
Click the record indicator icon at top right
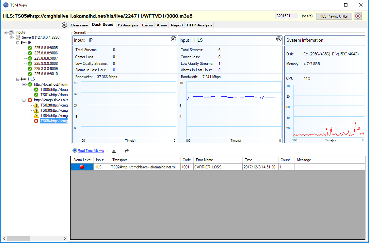(358, 16)
